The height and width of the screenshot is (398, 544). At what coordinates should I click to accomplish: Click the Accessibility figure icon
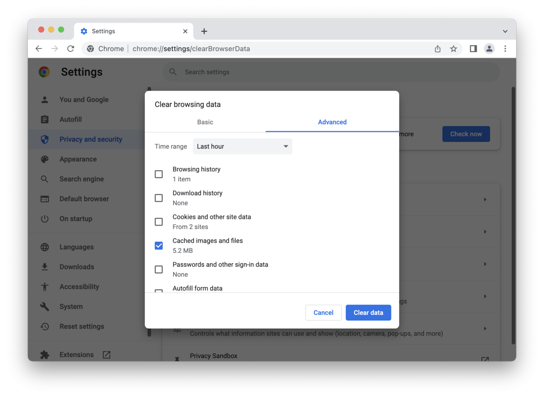click(45, 287)
